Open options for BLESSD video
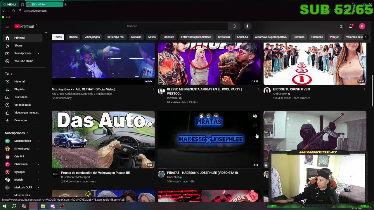This screenshot has height=210, width=374. pyautogui.click(x=259, y=90)
